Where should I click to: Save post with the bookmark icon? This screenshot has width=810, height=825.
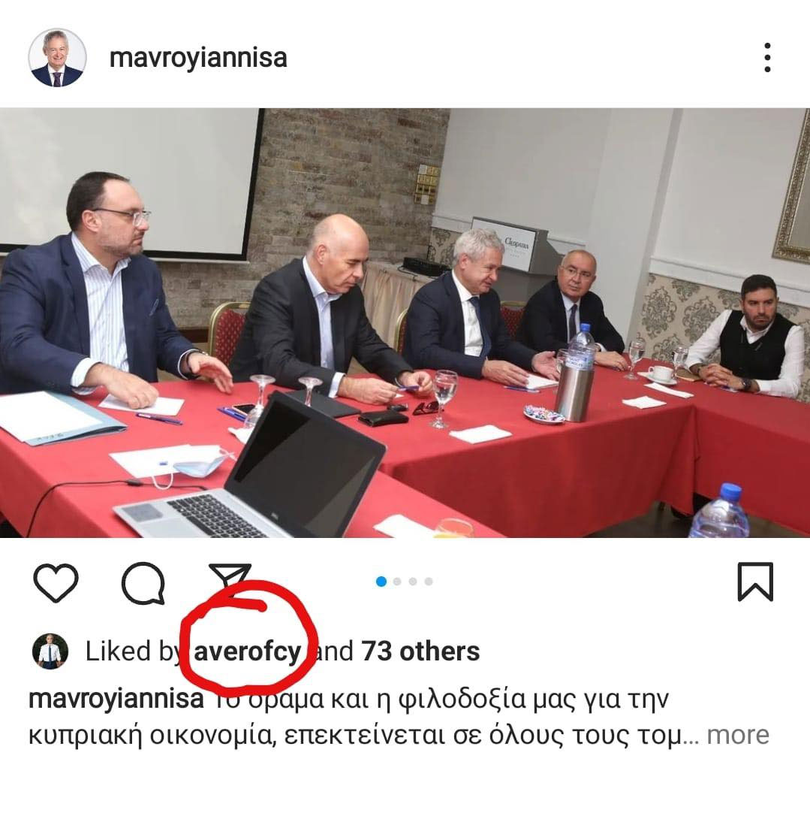pyautogui.click(x=755, y=582)
